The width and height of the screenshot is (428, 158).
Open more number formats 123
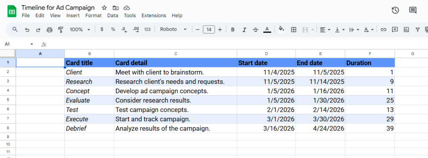[148, 30]
